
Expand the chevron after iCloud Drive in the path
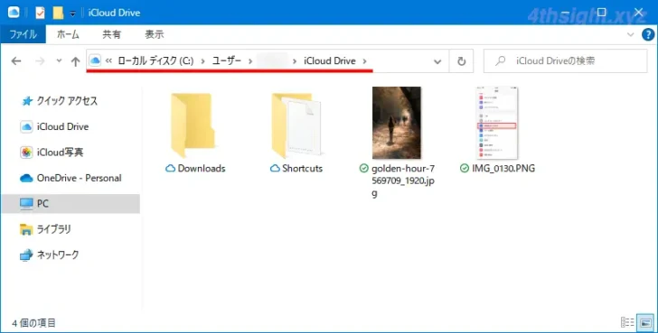tap(364, 61)
